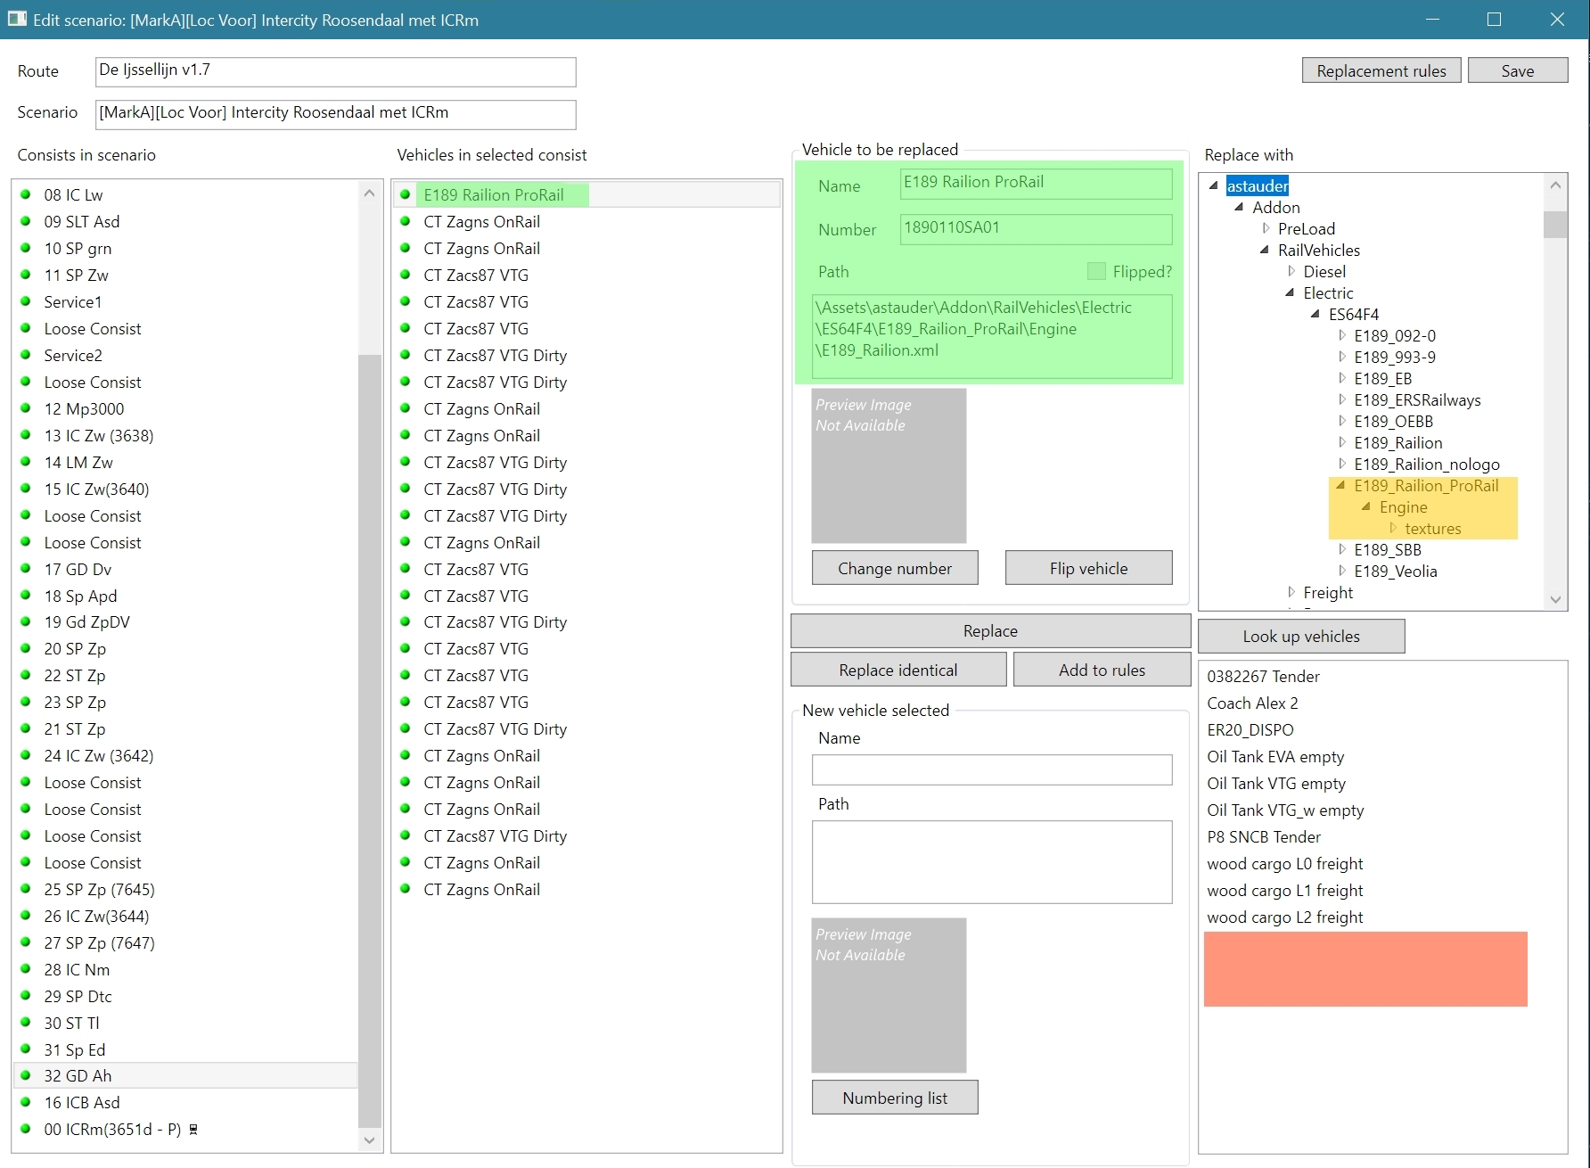
Task: Select the Engine tree item
Action: (x=1404, y=506)
